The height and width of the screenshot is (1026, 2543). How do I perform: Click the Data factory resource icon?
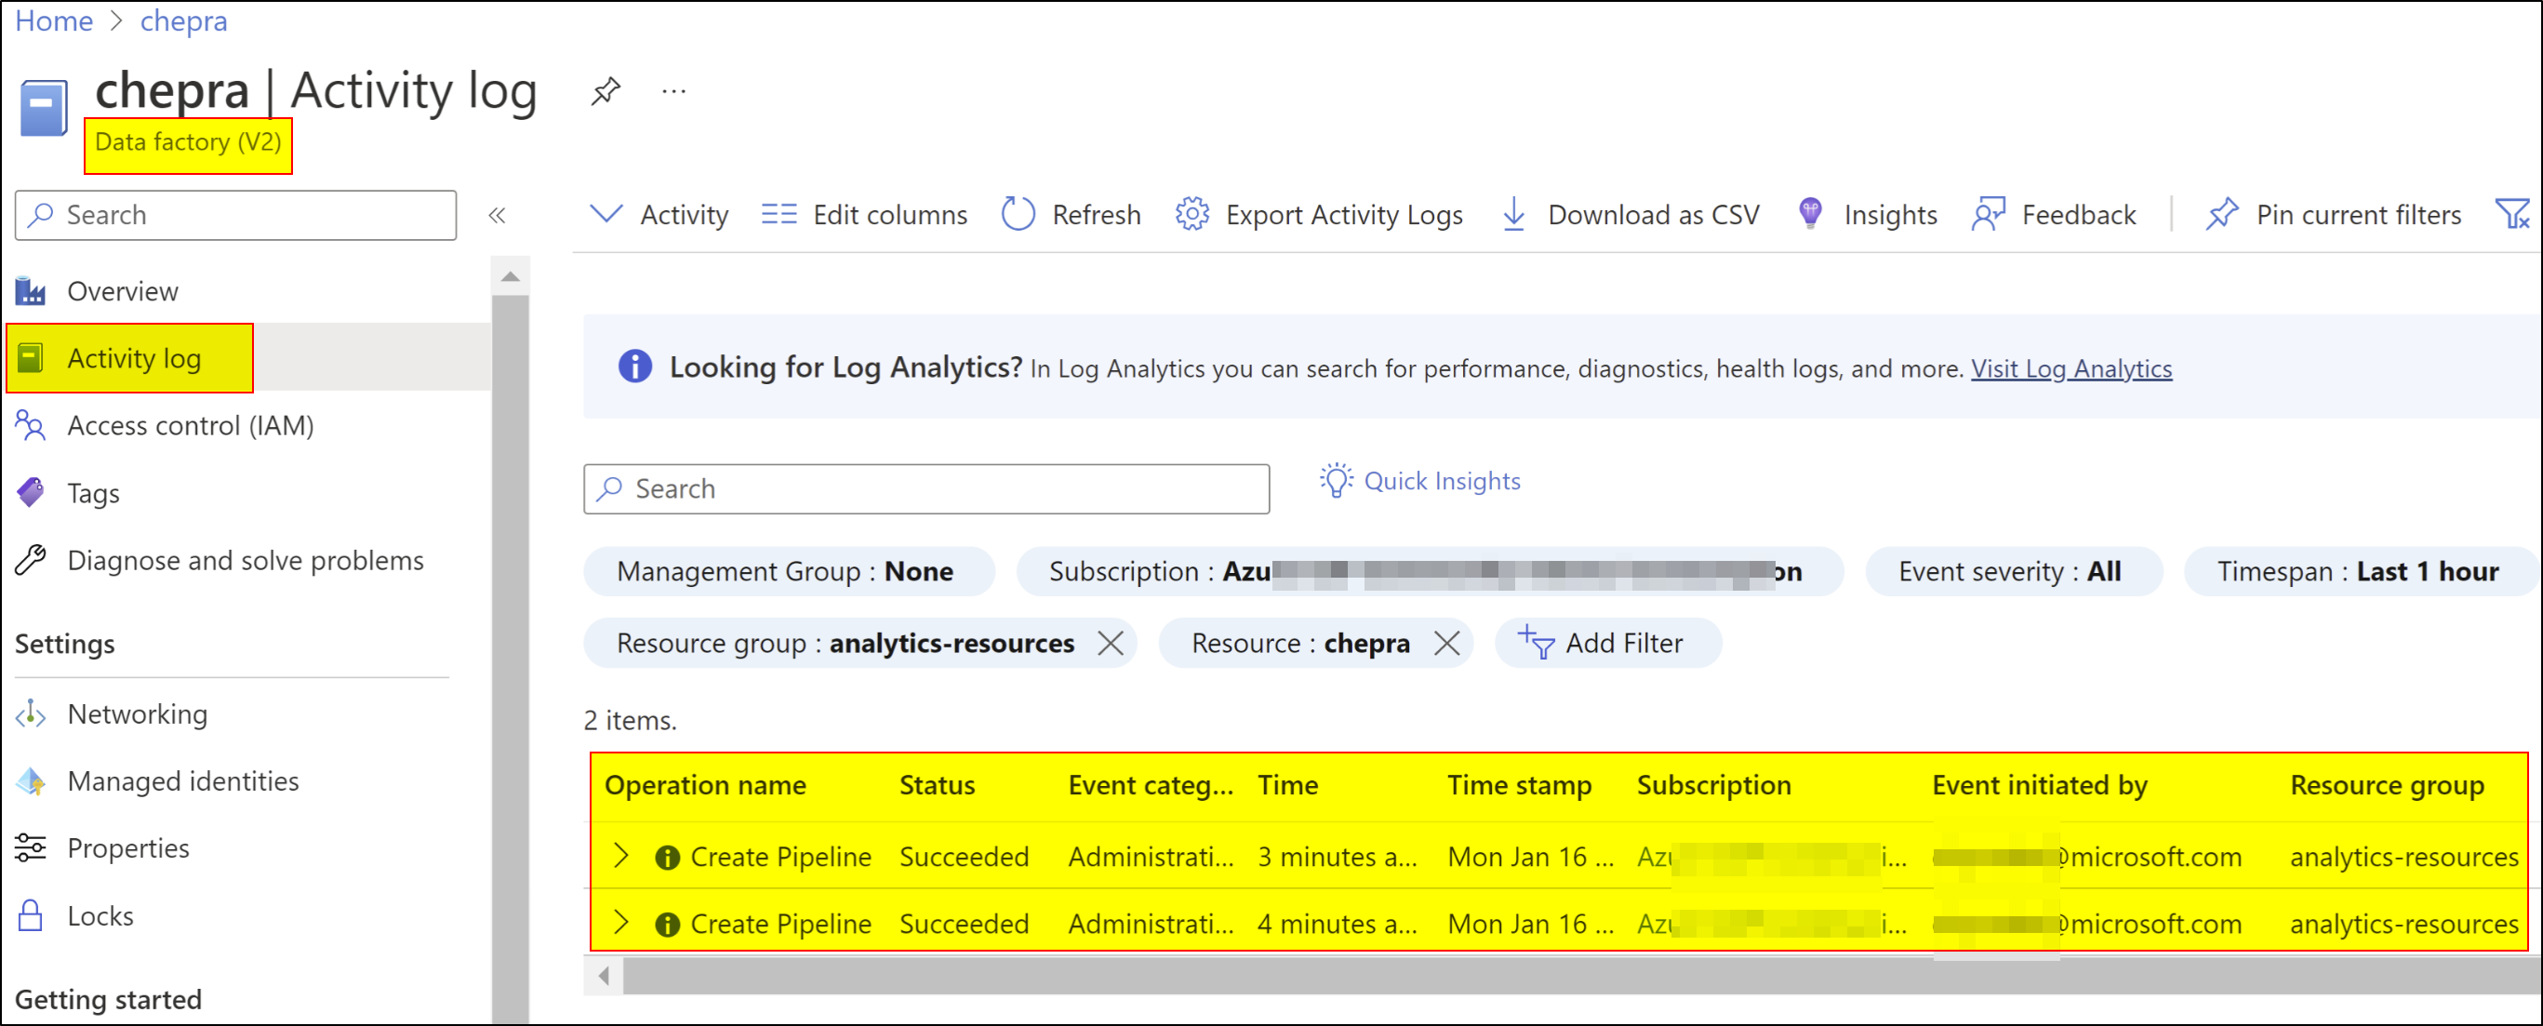click(x=44, y=108)
